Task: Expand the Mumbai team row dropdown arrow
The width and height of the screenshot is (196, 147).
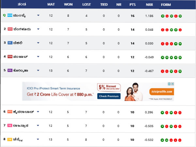Action: [38, 15]
